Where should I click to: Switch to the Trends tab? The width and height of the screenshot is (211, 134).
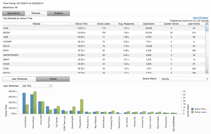[x=53, y=79]
